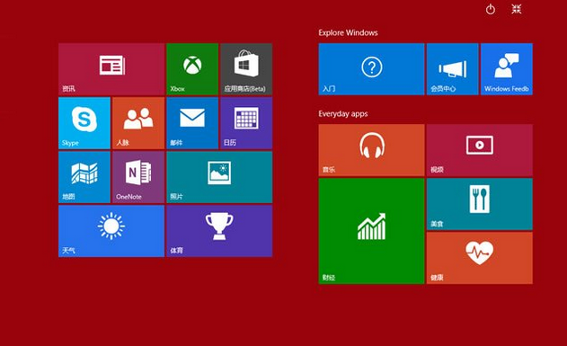This screenshot has width=567, height=346.
Task: Open the Music headphones tile
Action: 371,150
